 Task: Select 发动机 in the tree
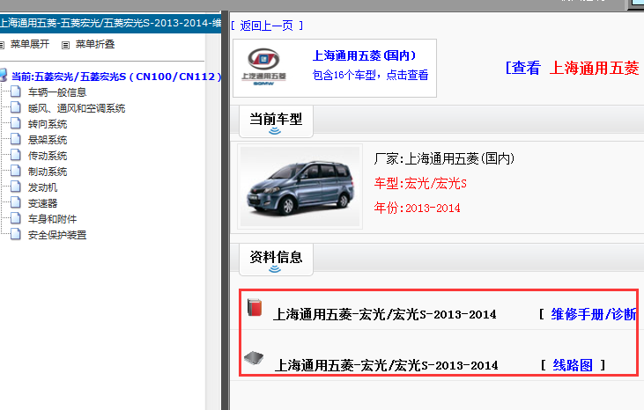(x=42, y=187)
